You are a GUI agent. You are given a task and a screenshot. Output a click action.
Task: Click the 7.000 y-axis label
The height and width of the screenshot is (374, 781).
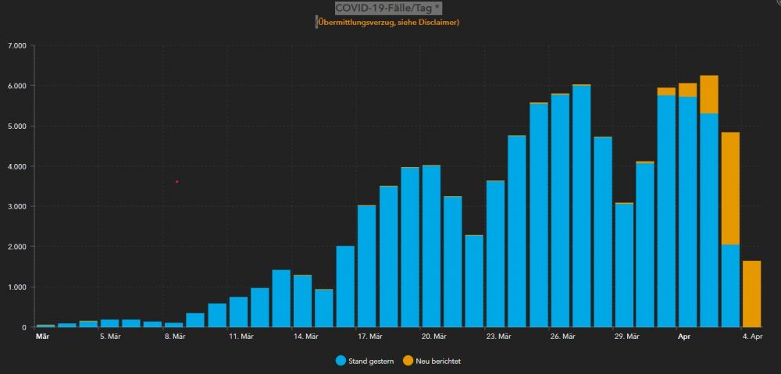[x=16, y=45]
